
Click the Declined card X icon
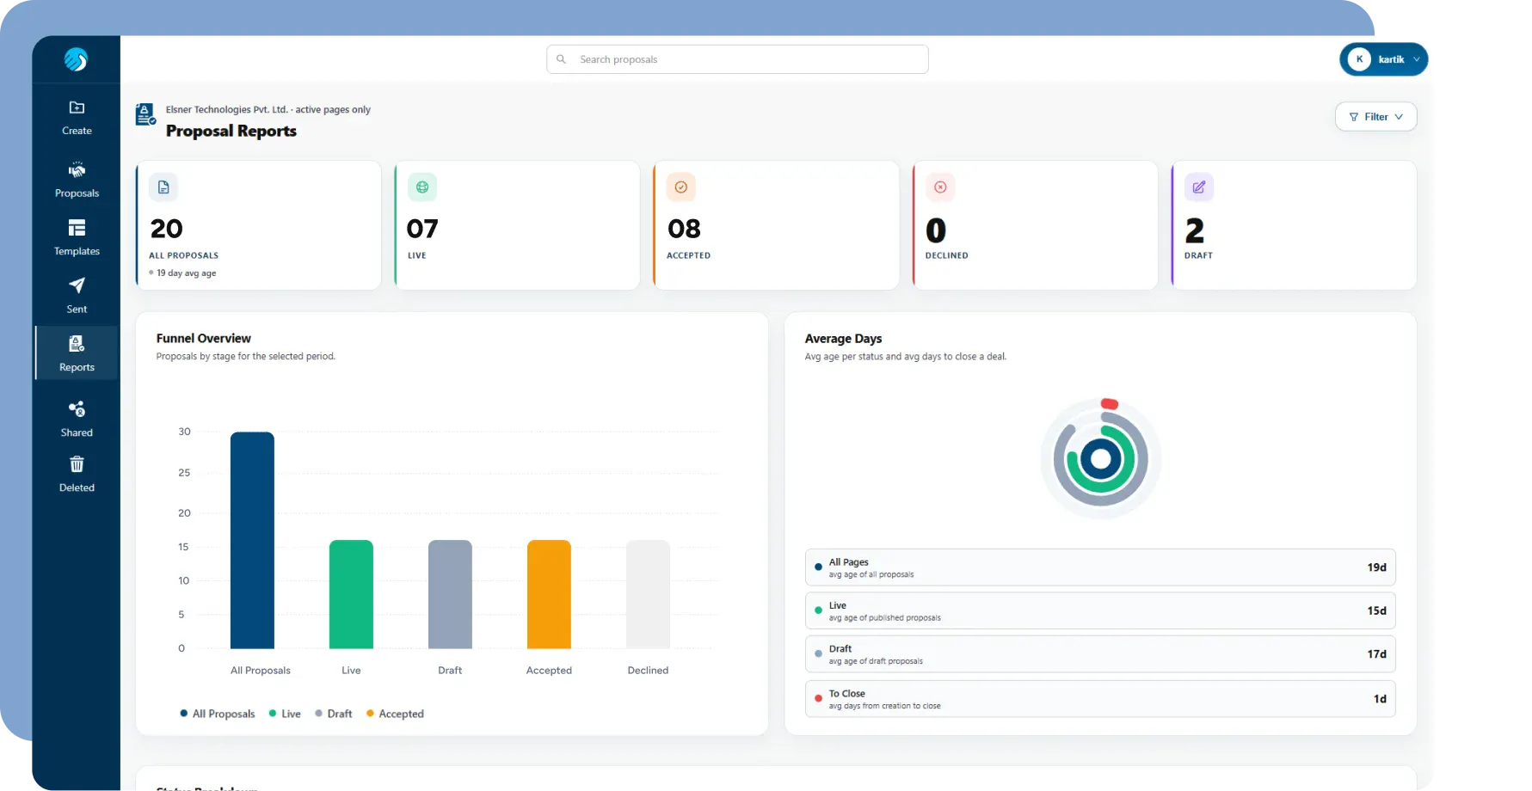tap(940, 187)
